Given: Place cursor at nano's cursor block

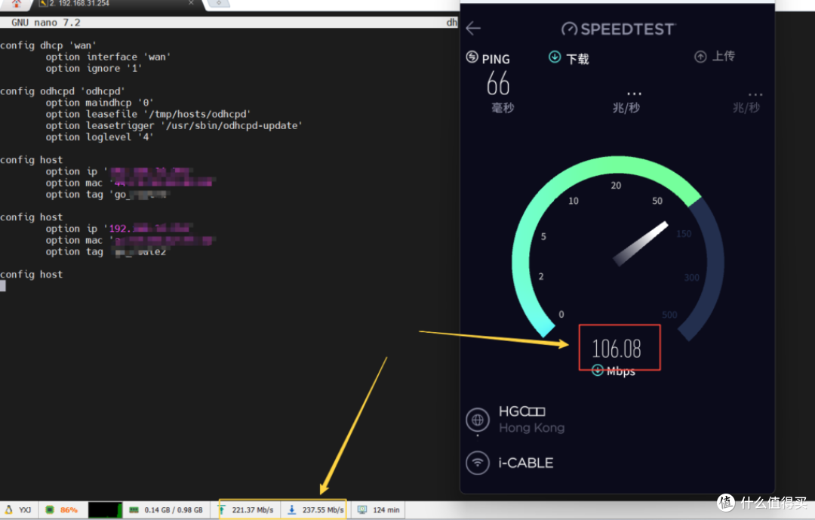Looking at the screenshot, I should [2, 285].
